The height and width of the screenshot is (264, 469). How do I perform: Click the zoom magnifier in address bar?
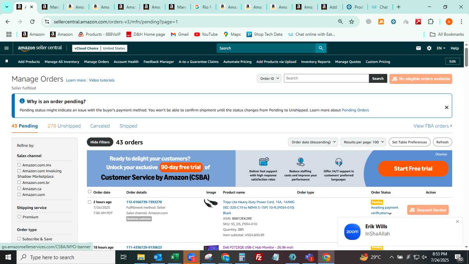(x=340, y=22)
